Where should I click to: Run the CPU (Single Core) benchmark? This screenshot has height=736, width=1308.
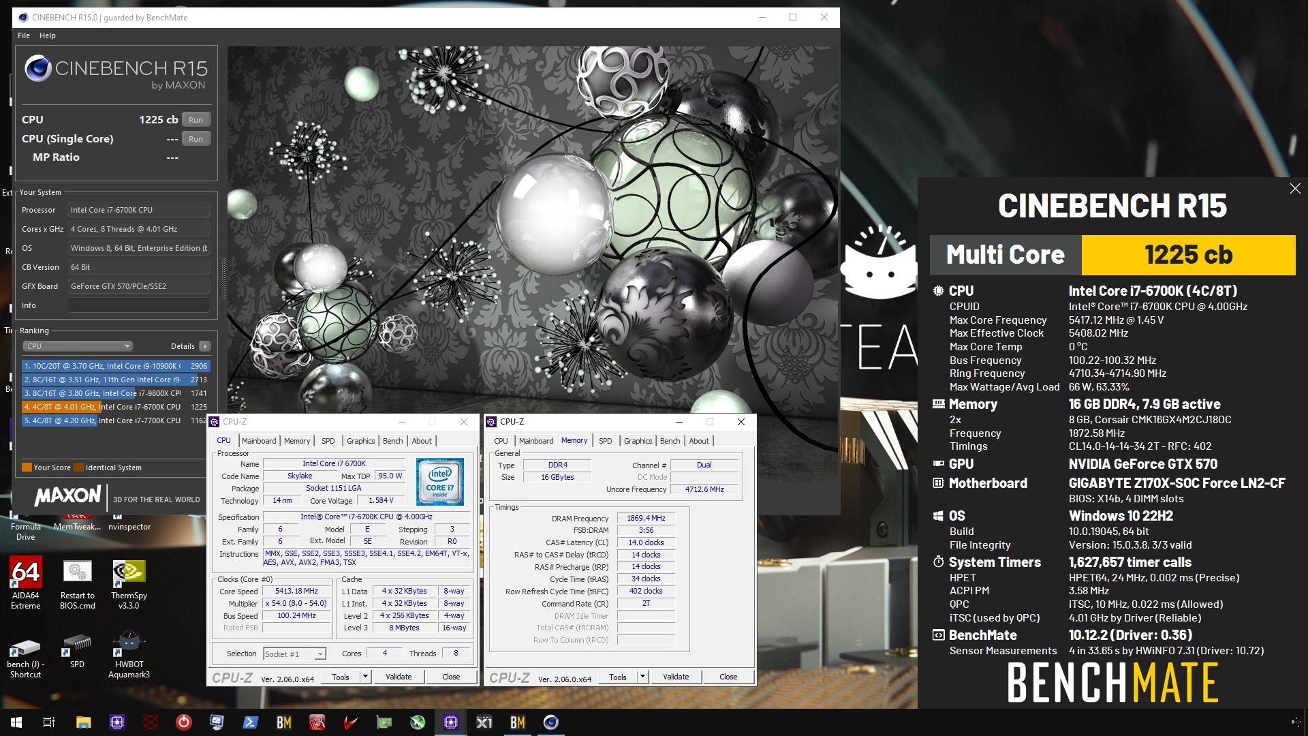click(x=196, y=139)
